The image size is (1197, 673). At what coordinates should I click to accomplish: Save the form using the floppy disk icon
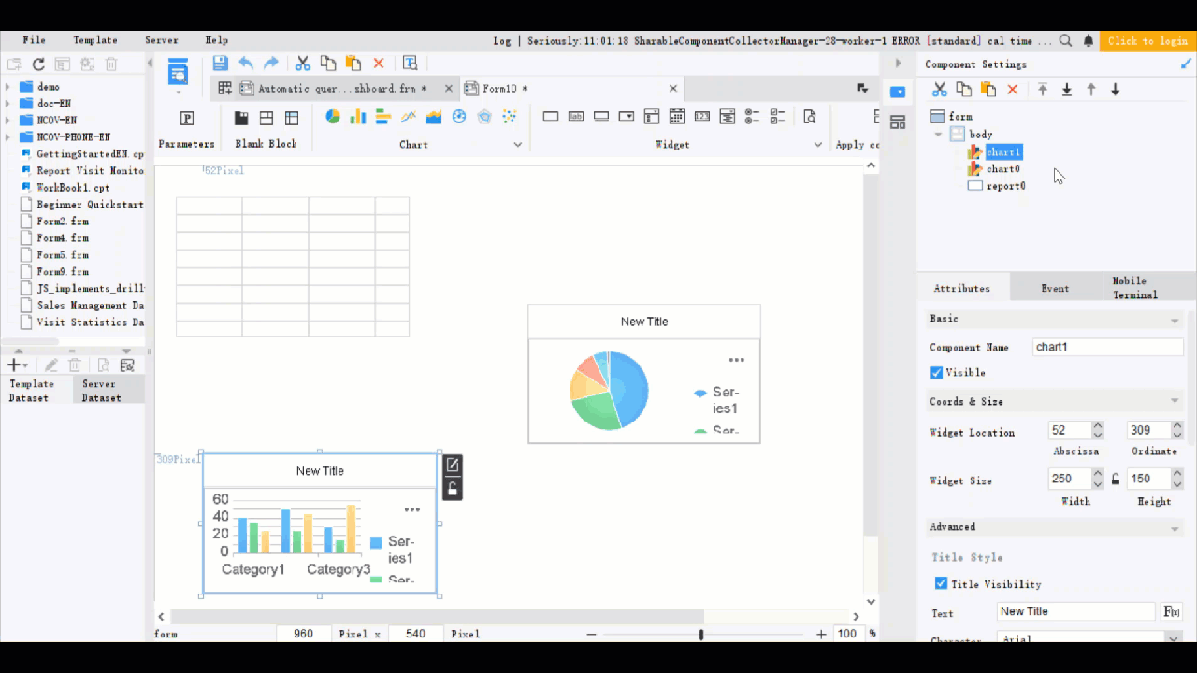point(220,63)
